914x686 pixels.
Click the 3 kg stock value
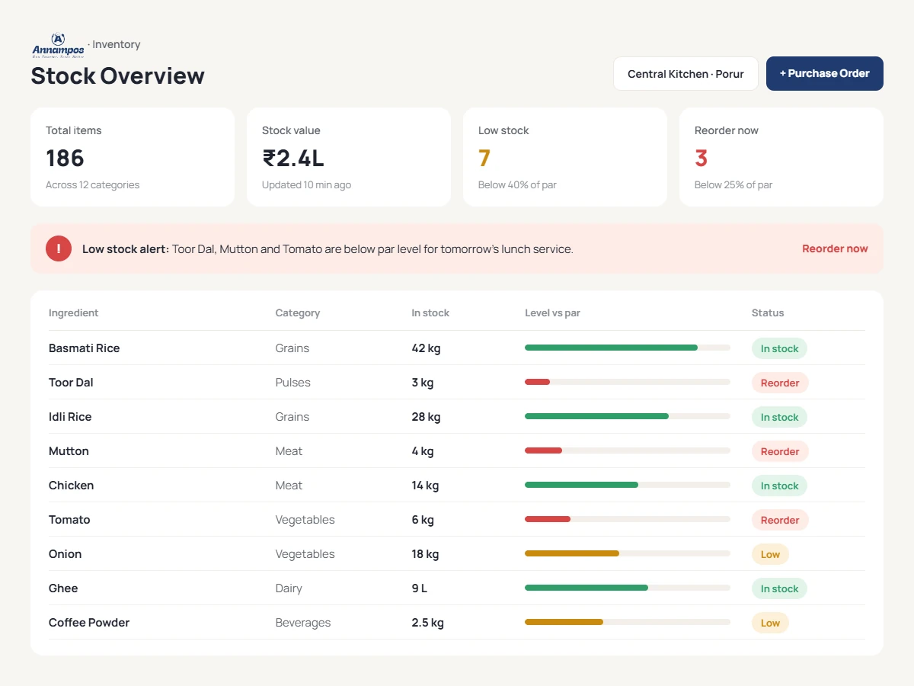[423, 383]
